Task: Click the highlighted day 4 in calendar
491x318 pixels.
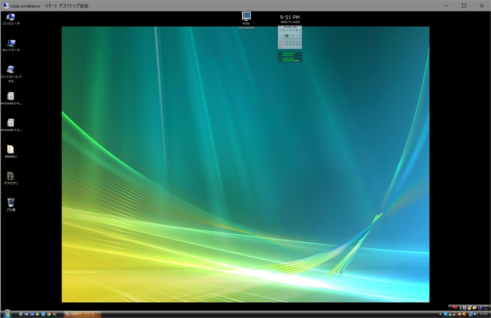Action: [x=287, y=35]
